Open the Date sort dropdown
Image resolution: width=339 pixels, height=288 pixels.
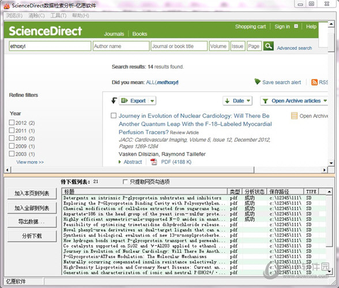pyautogui.click(x=248, y=101)
